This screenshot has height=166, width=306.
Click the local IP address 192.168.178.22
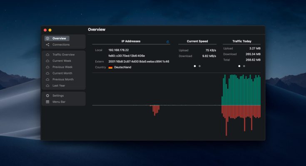tap(119, 50)
